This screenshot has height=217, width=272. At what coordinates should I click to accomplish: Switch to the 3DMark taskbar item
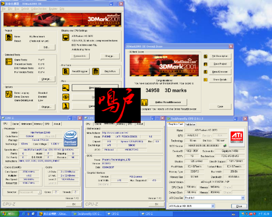[54, 214]
